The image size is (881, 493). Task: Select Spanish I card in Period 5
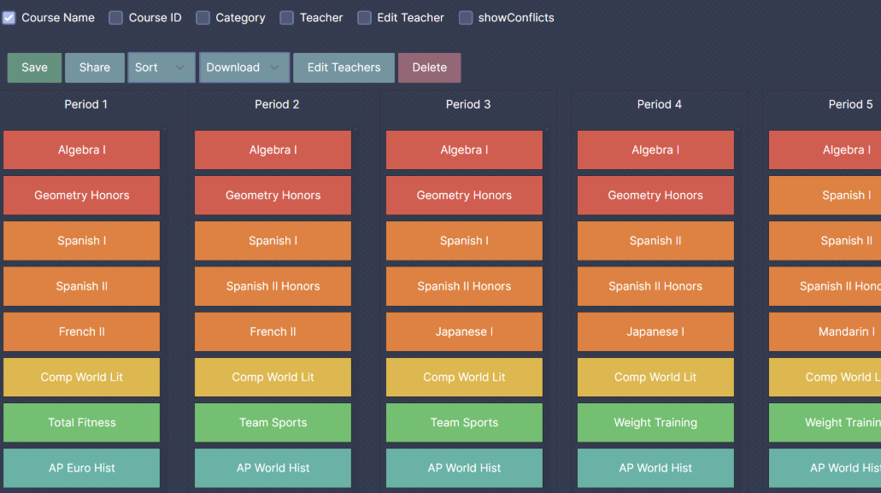tap(825, 196)
